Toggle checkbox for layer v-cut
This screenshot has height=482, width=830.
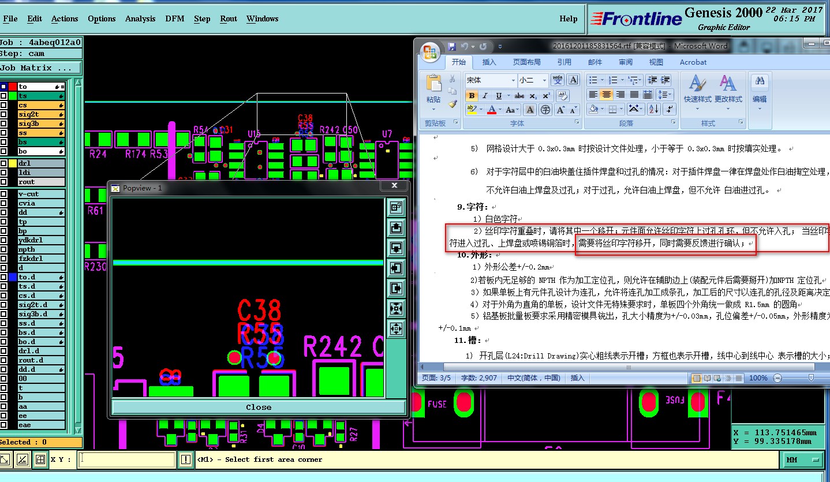4,194
